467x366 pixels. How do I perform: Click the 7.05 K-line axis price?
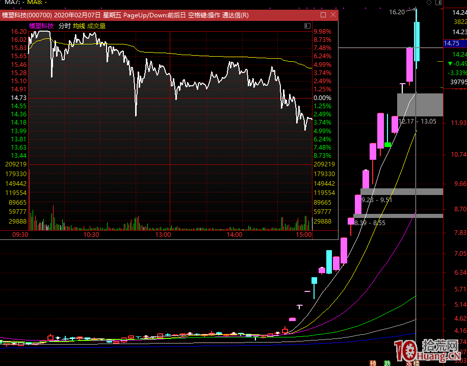460,254
